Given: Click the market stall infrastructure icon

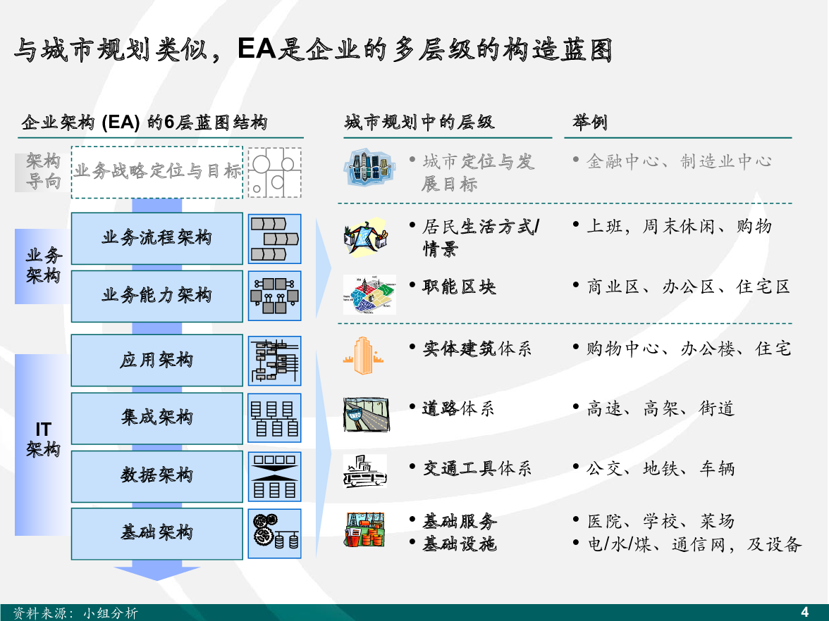Looking at the screenshot, I should 365,529.
